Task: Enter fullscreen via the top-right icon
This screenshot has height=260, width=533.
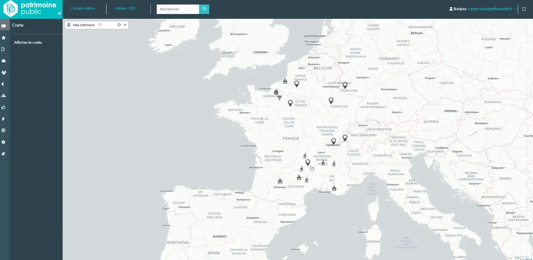Action: pos(524,9)
